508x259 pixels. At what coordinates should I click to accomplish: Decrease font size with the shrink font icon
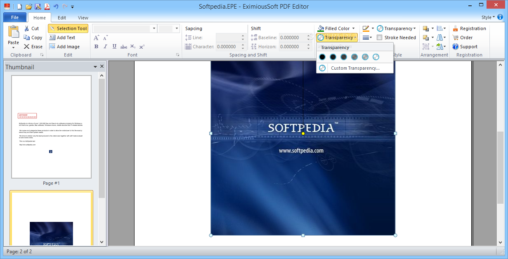click(106, 38)
